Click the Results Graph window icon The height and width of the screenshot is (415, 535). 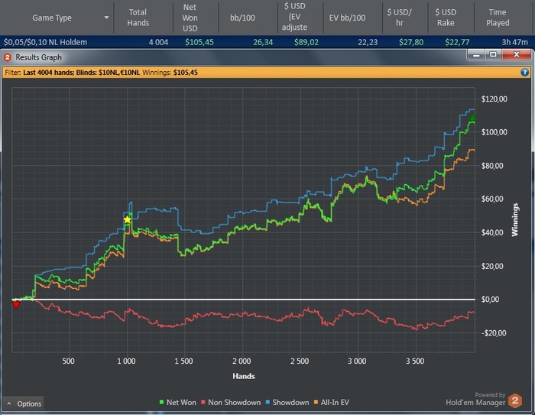point(8,57)
